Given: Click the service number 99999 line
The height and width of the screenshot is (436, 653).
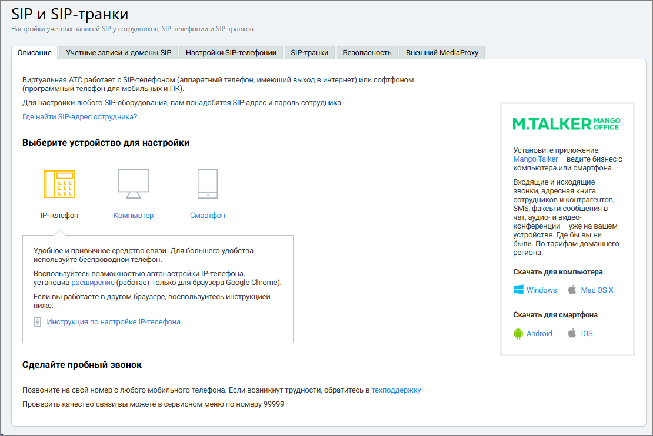Looking at the screenshot, I should click(x=154, y=404).
